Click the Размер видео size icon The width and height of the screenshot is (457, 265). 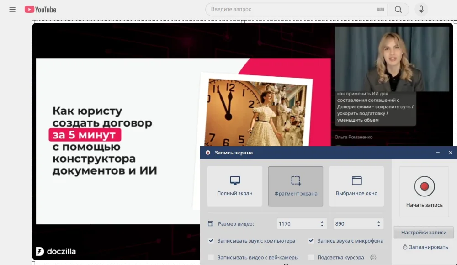coord(210,223)
